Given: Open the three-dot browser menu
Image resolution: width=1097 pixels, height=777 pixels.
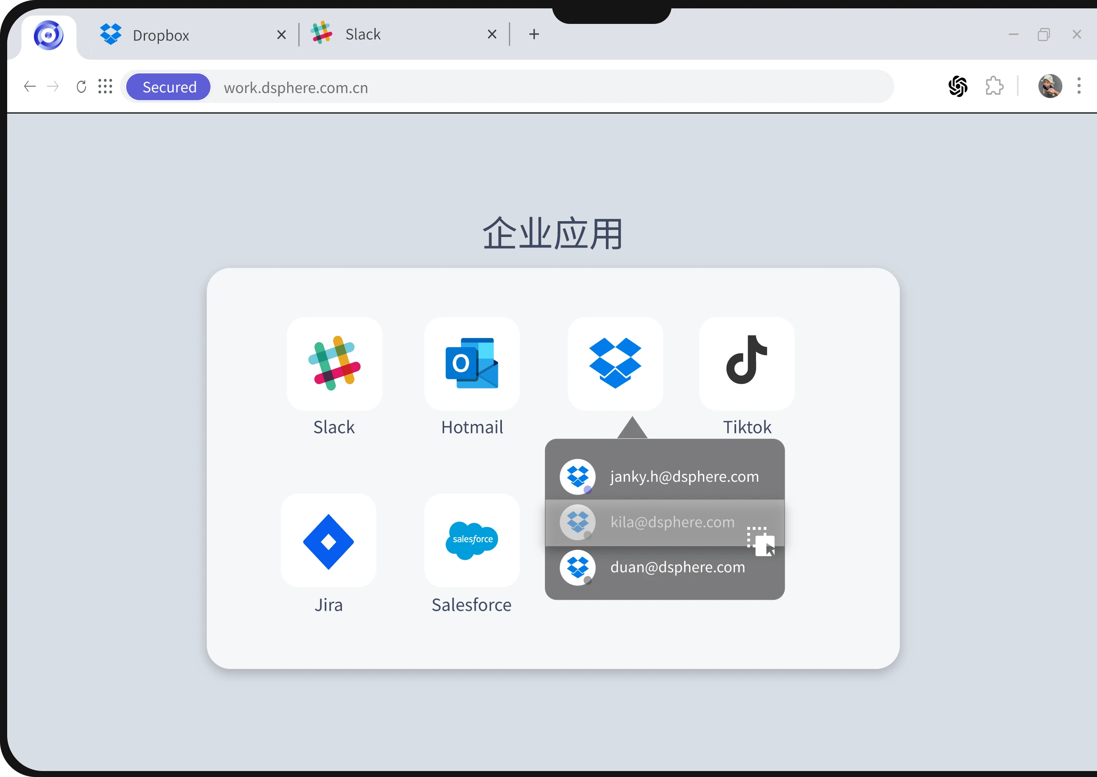Looking at the screenshot, I should (1079, 86).
